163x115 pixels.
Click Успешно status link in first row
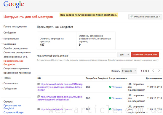[x=117, y=87]
